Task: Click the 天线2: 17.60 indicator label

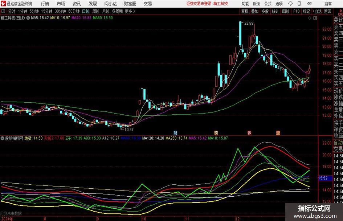Action: tap(54, 138)
